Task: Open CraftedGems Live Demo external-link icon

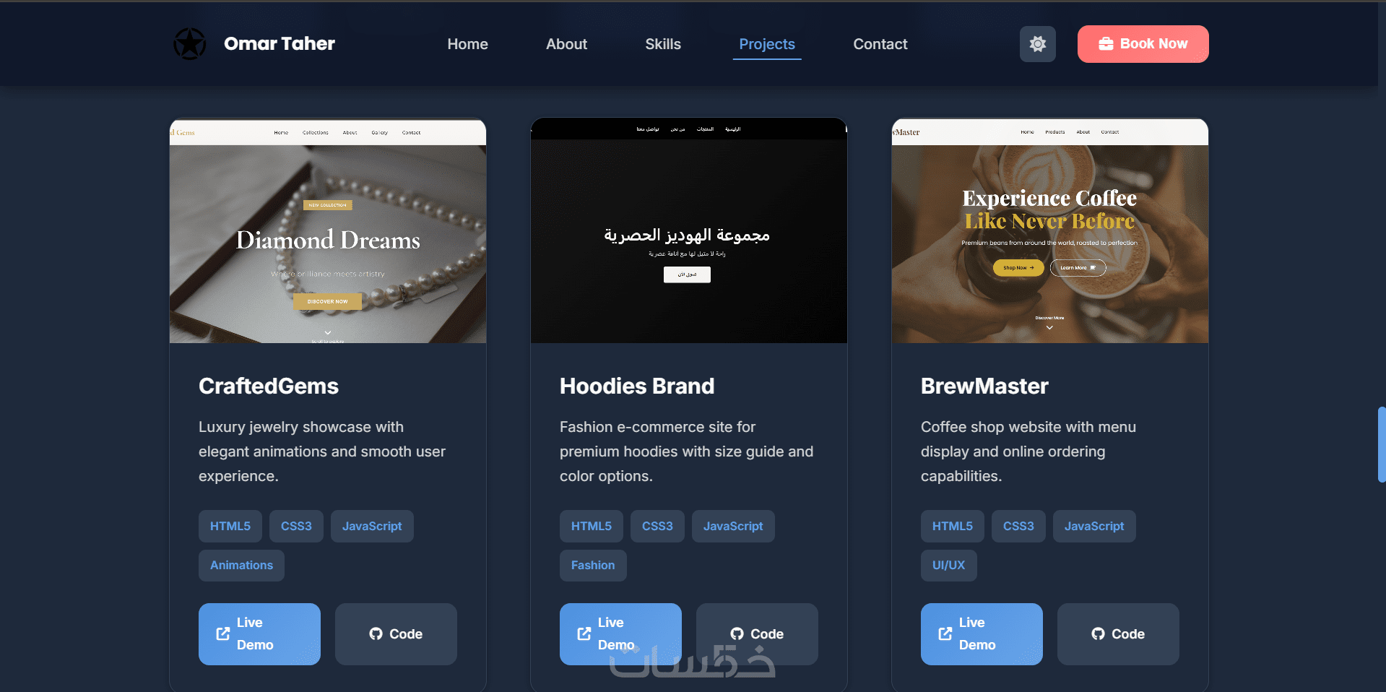Action: (223, 633)
